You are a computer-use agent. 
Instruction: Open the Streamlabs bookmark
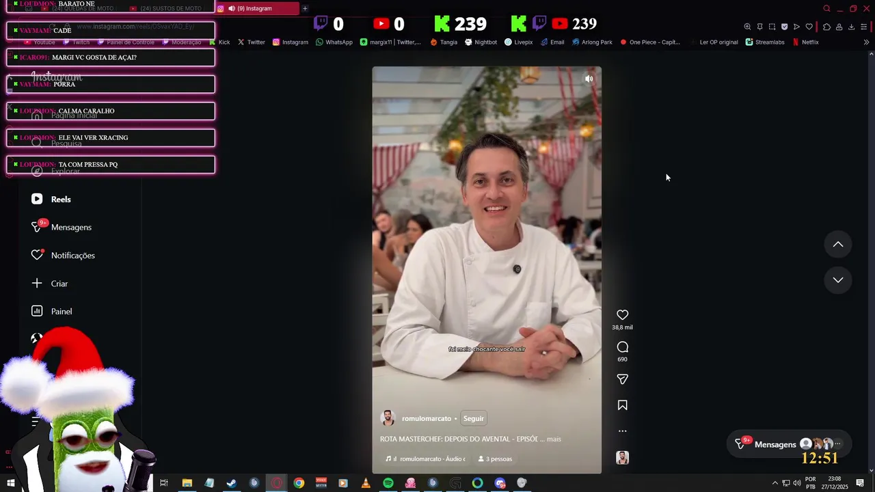coord(765,42)
